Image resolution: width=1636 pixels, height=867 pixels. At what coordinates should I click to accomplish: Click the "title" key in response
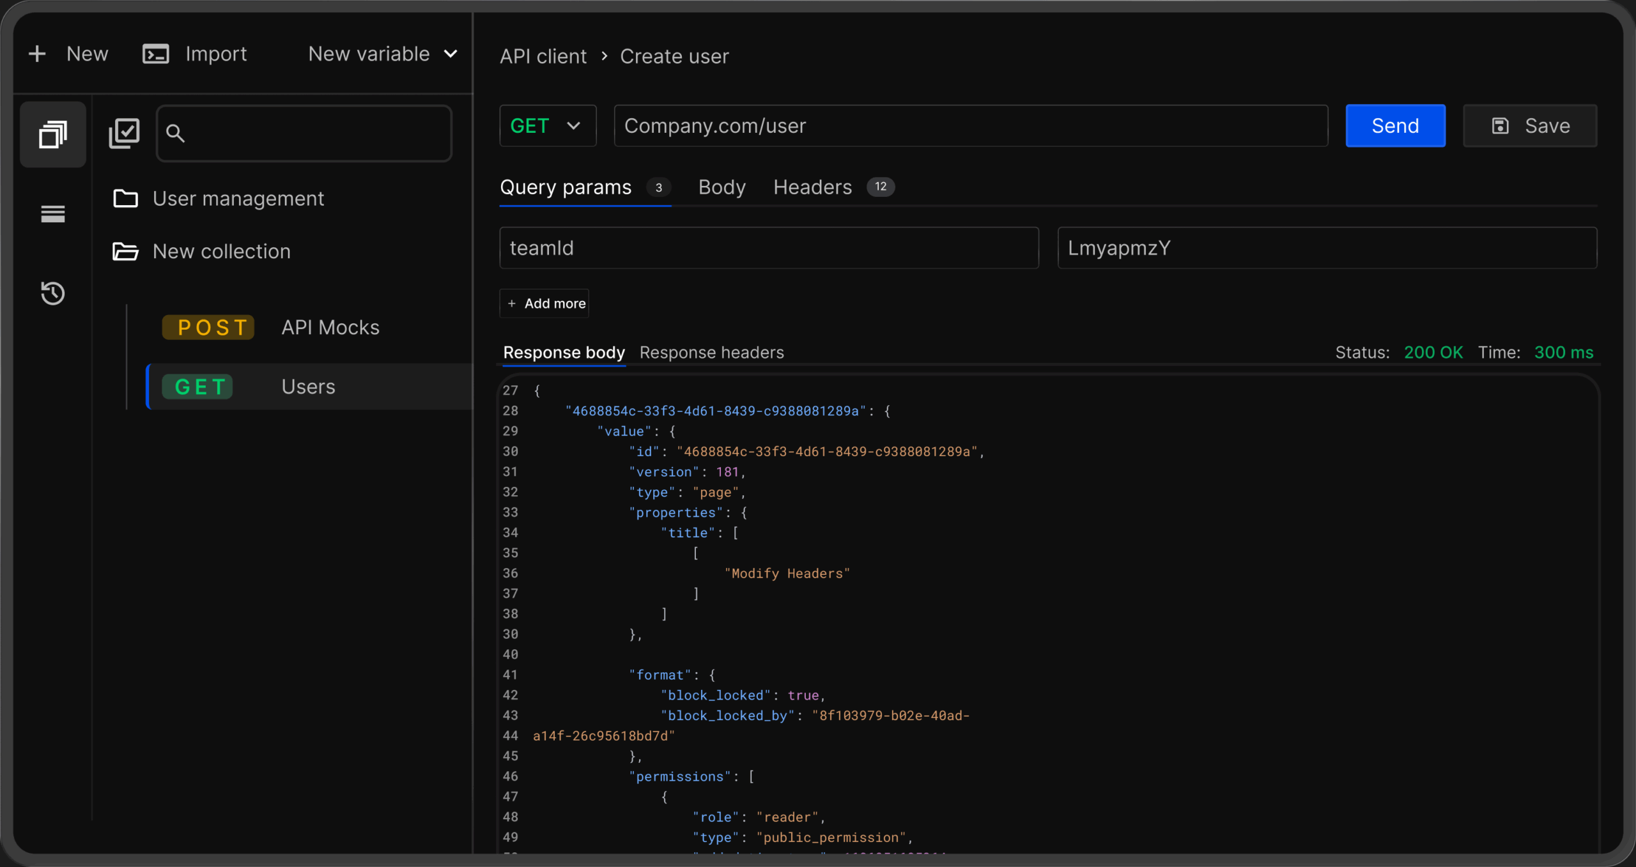688,533
